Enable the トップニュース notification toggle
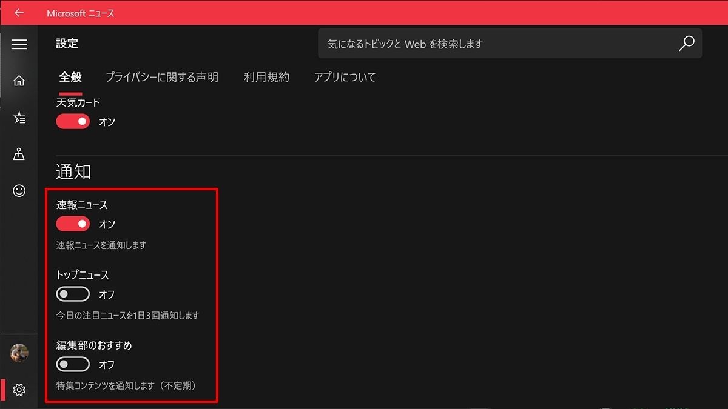 (73, 294)
